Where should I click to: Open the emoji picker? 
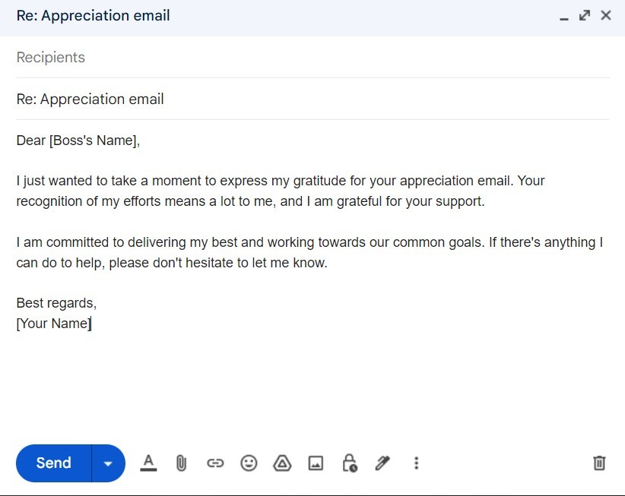[x=249, y=463]
